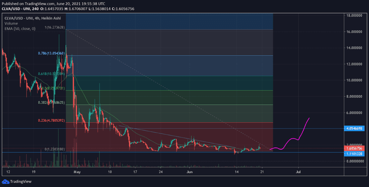The image size is (369, 187).
Task: Click the 1(16.273628) Fibonacci top label
Action: [54, 27]
